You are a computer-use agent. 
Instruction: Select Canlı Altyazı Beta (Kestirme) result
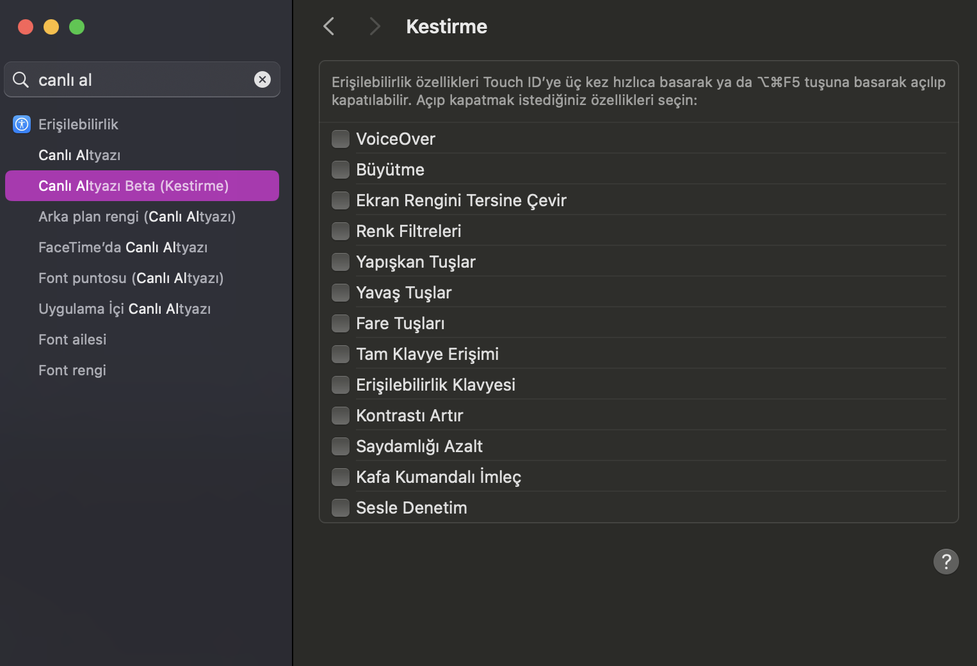pyautogui.click(x=142, y=186)
